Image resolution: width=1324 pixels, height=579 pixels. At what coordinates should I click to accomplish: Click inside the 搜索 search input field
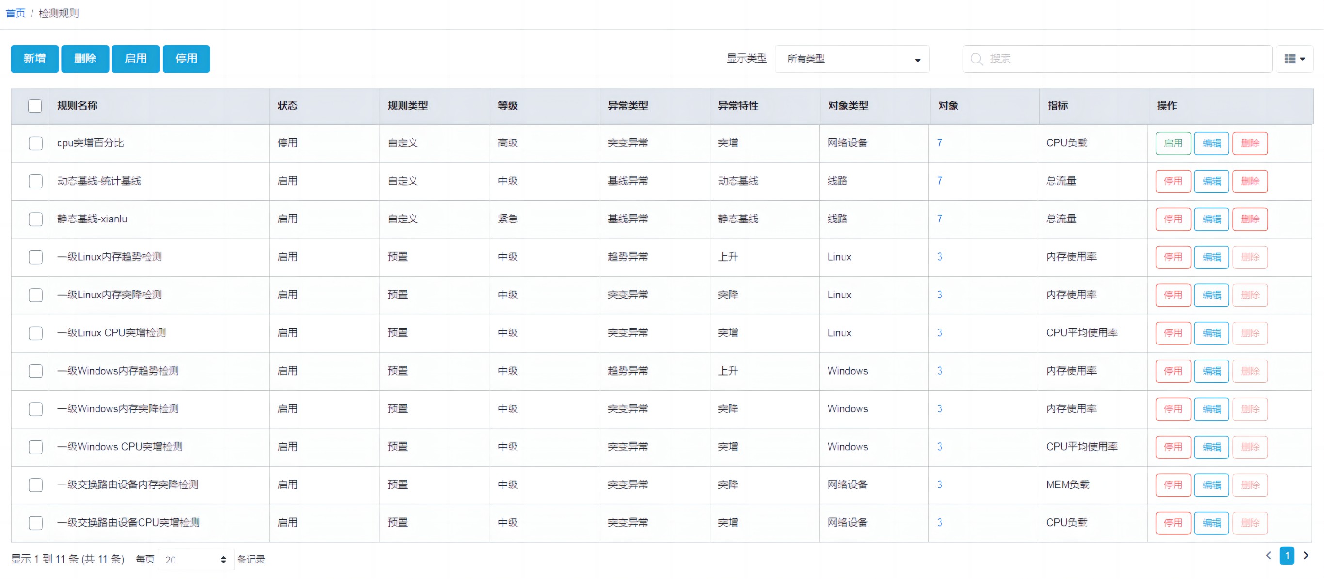[1105, 59]
